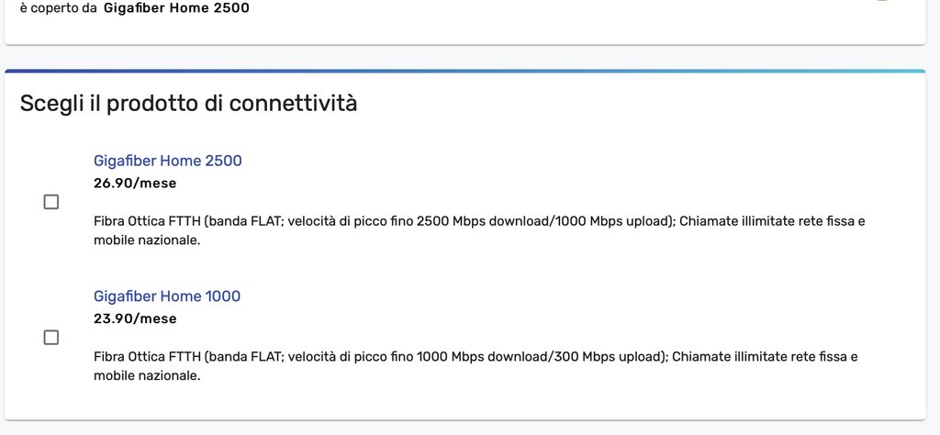Click "mobile nazionale." under Home 1000
Screen dimensions: 940x435
click(x=147, y=376)
